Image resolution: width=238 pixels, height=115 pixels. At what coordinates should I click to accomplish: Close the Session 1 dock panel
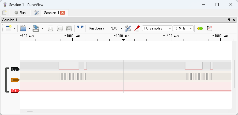click(234, 20)
